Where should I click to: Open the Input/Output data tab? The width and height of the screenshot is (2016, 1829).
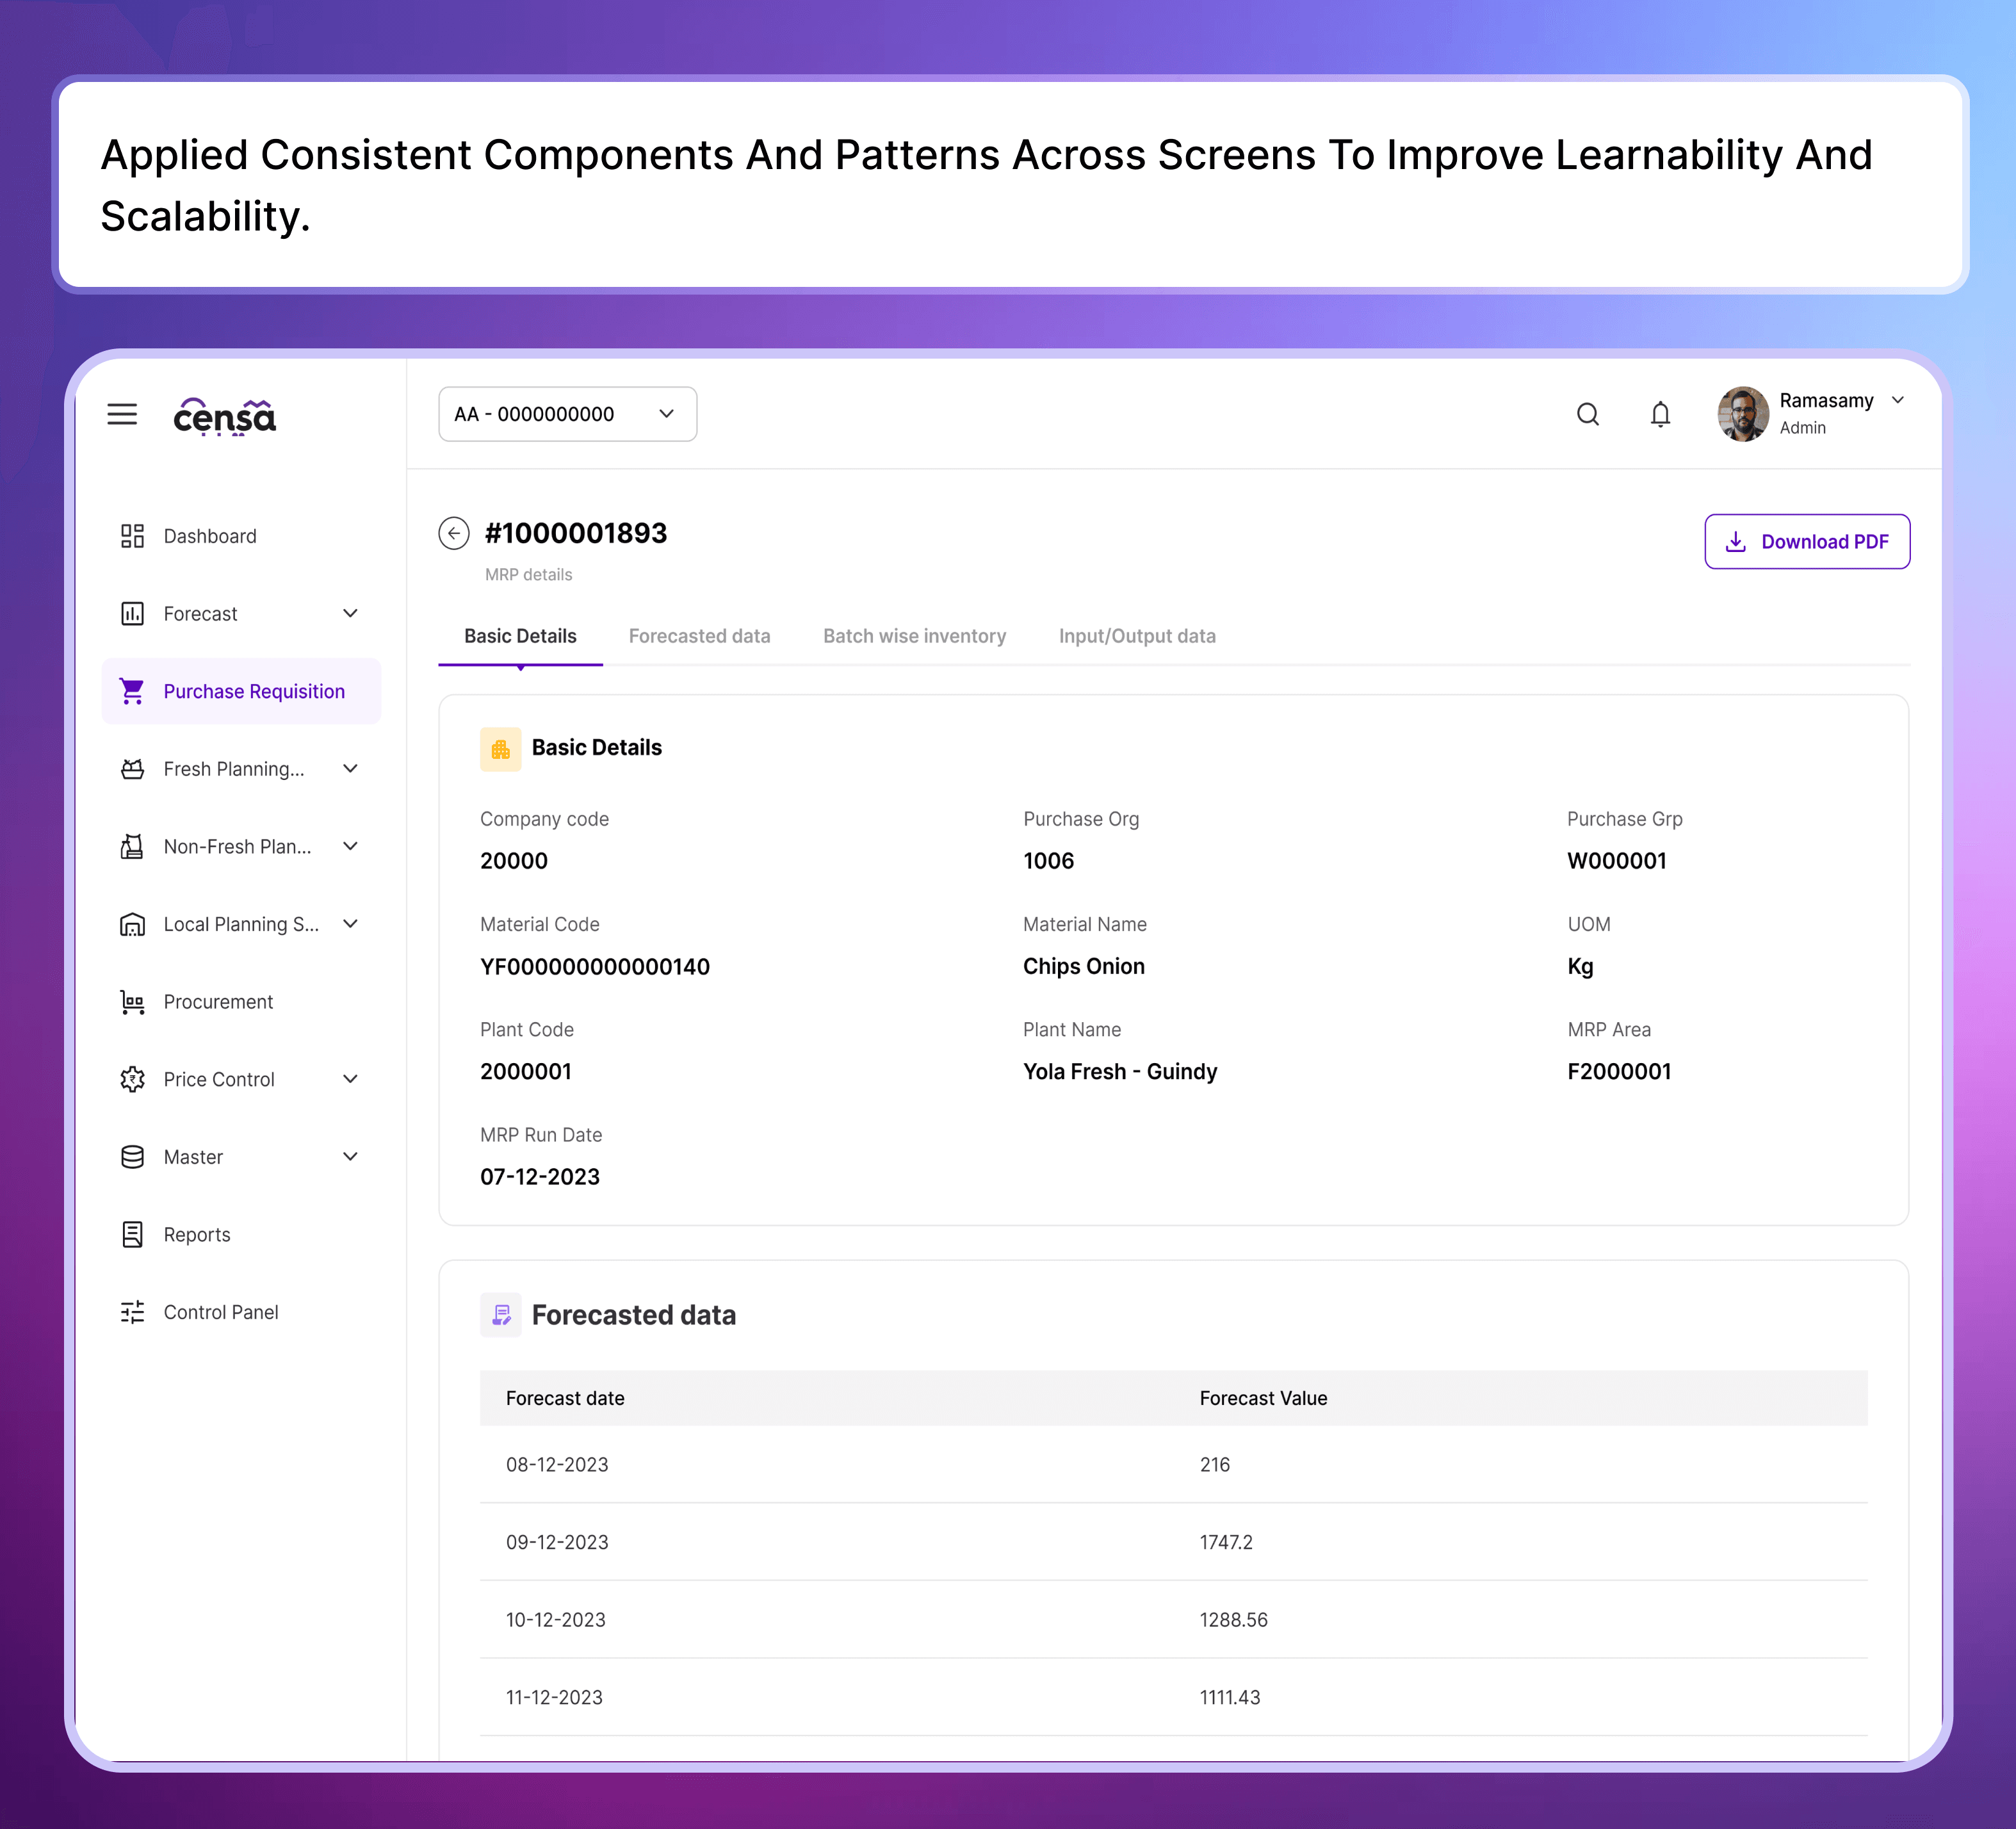point(1137,636)
